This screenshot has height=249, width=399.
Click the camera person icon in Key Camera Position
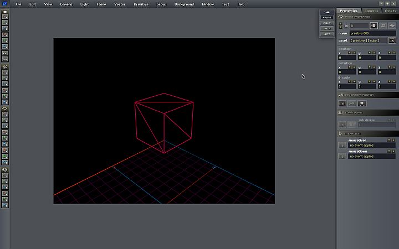[361, 103]
